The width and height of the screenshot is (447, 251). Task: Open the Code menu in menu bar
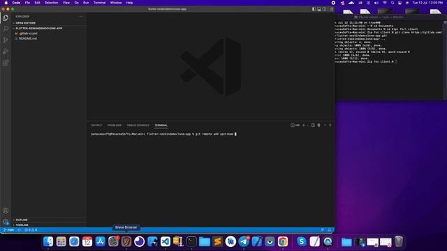[x=16, y=3]
